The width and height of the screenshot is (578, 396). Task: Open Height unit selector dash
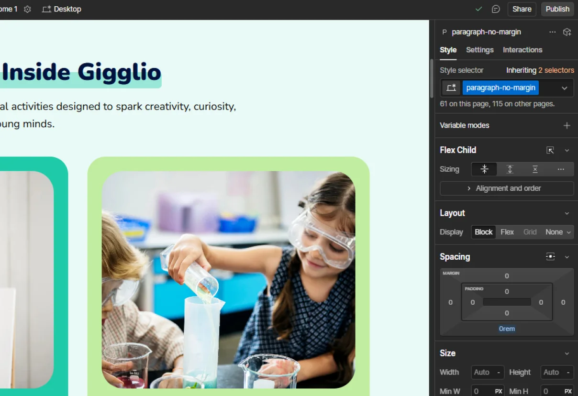click(x=568, y=372)
